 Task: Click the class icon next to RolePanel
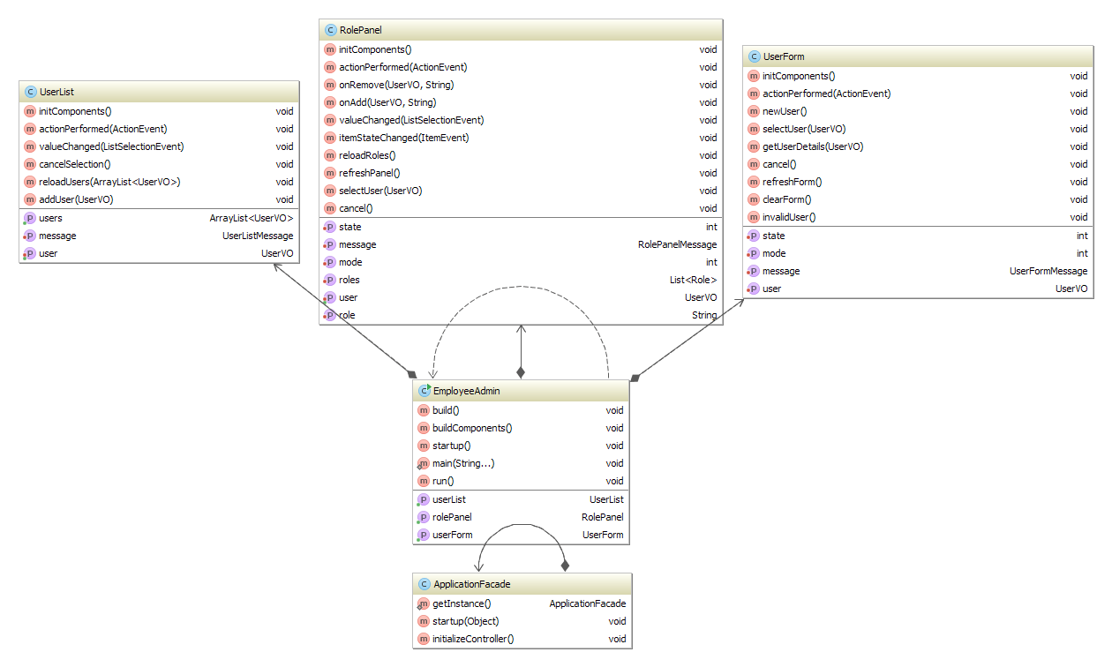(x=330, y=29)
